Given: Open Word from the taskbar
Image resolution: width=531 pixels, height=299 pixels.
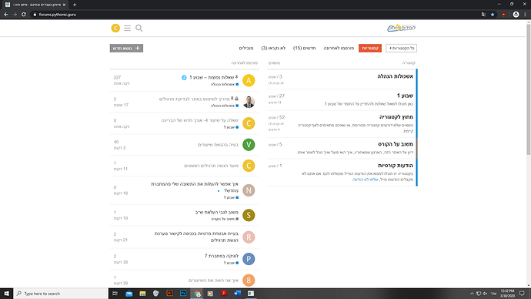Looking at the screenshot, I should pos(237,294).
